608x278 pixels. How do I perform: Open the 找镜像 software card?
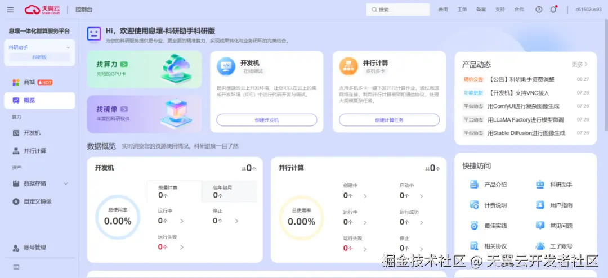[x=144, y=114]
